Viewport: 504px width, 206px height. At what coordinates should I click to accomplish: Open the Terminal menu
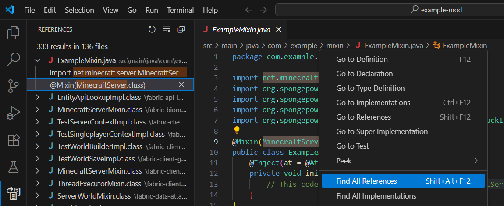tap(180, 10)
